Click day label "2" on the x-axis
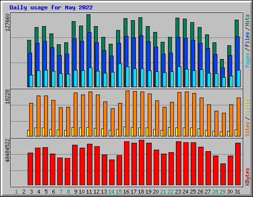This screenshot has height=197, width=253. (24, 192)
